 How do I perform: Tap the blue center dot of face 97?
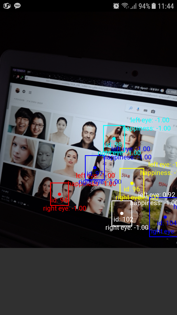(x=95, y=167)
